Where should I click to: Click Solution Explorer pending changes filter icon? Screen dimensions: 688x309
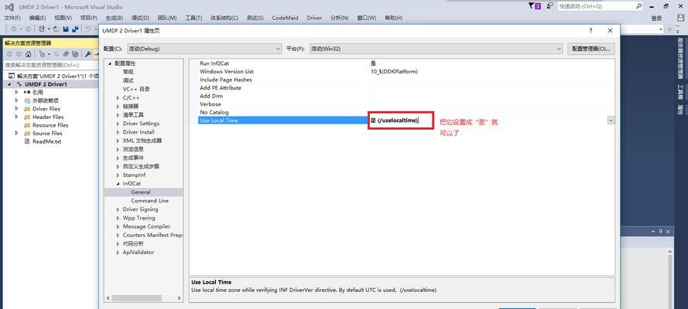42,54
